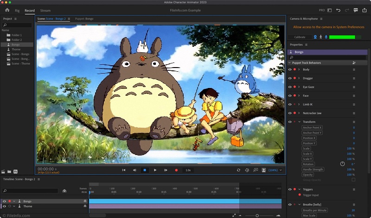Viewport: 371px width, 218px height.
Task: Disarm the Face behavior red record dot
Action: click(x=294, y=96)
